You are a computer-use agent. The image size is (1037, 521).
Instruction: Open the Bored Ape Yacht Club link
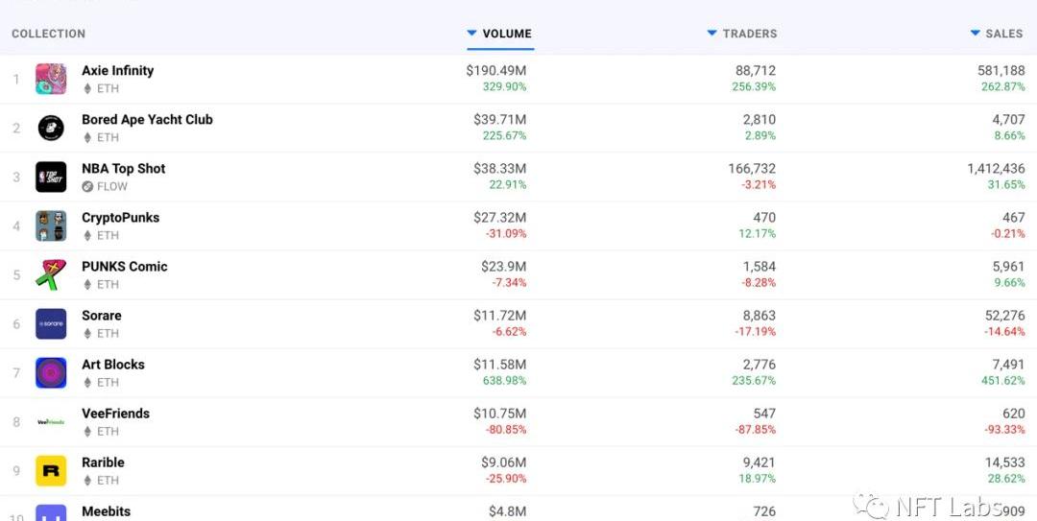[x=147, y=119]
